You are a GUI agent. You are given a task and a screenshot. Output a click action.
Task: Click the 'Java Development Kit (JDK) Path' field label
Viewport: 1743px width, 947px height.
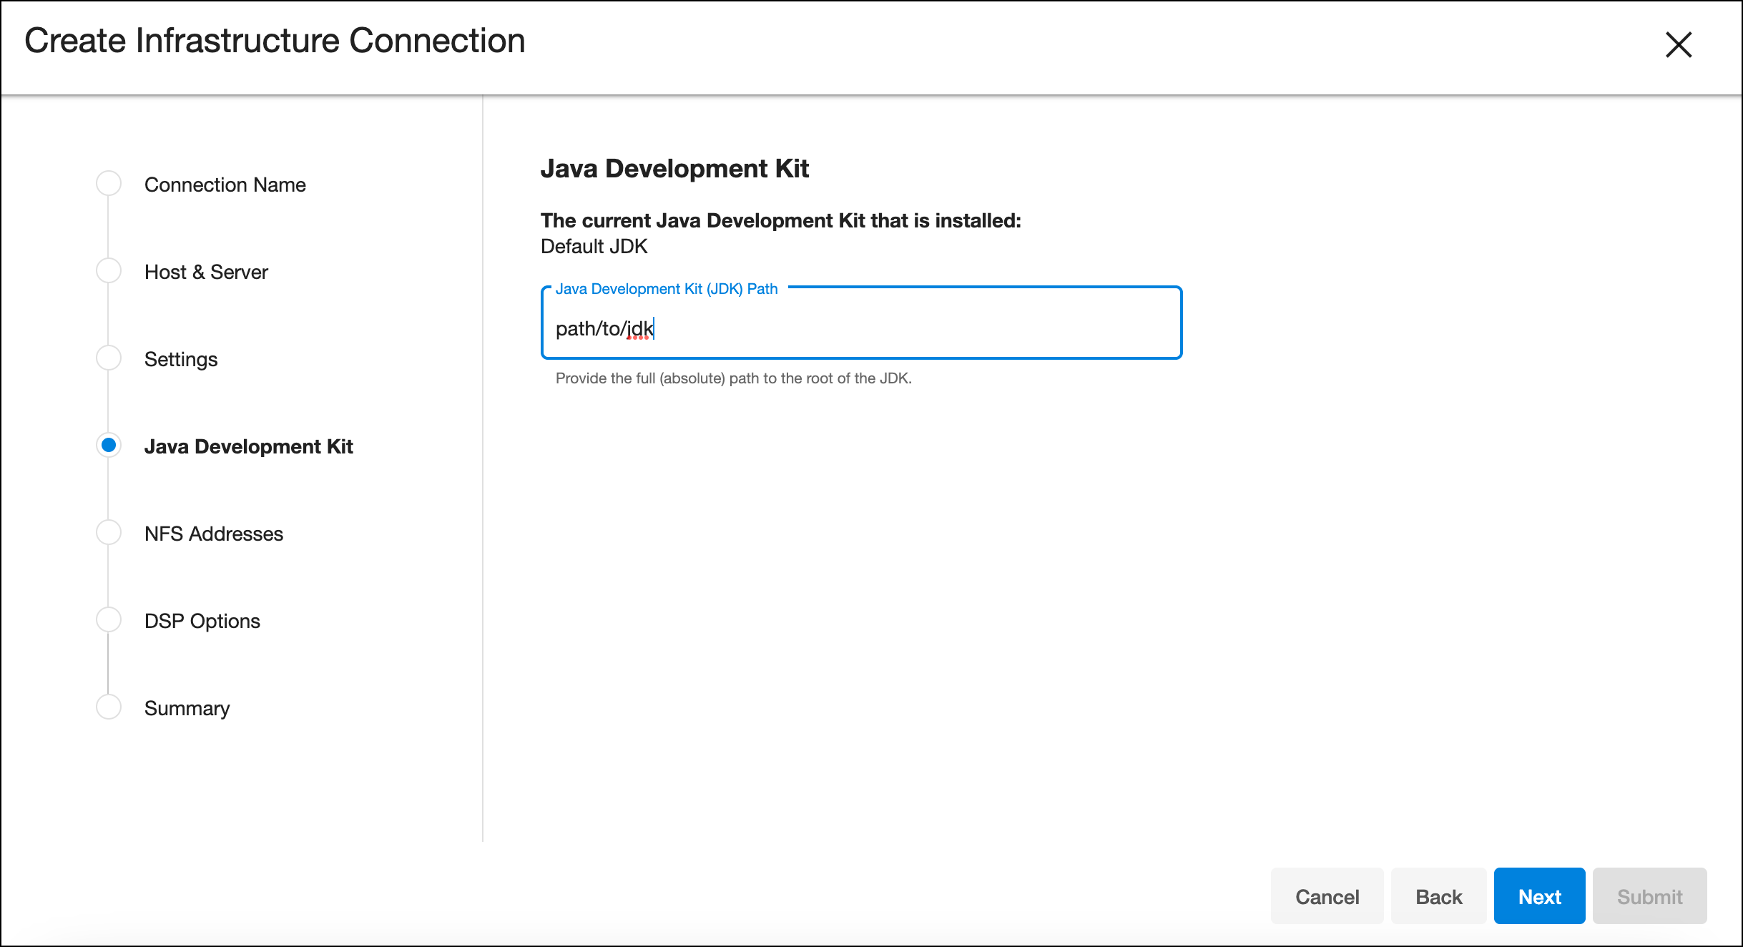(x=666, y=289)
